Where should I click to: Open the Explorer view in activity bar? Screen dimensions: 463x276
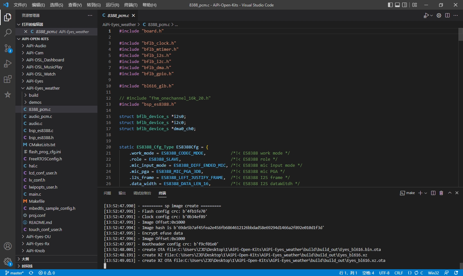tap(8, 17)
